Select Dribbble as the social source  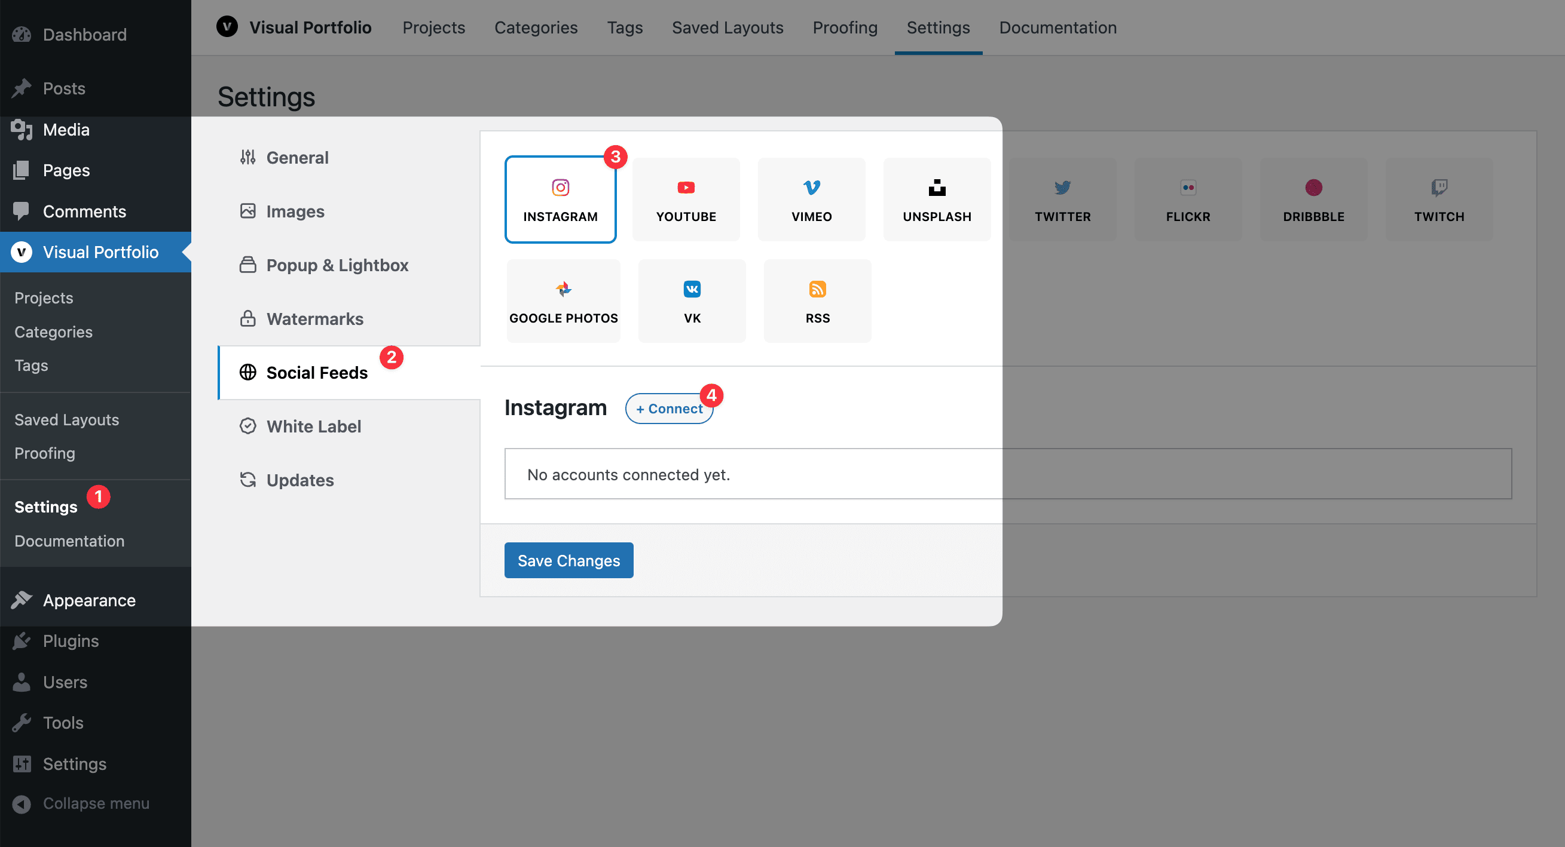(1313, 198)
